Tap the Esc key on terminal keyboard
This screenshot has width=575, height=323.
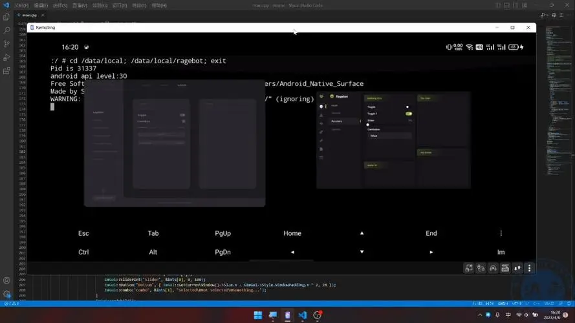pos(83,233)
